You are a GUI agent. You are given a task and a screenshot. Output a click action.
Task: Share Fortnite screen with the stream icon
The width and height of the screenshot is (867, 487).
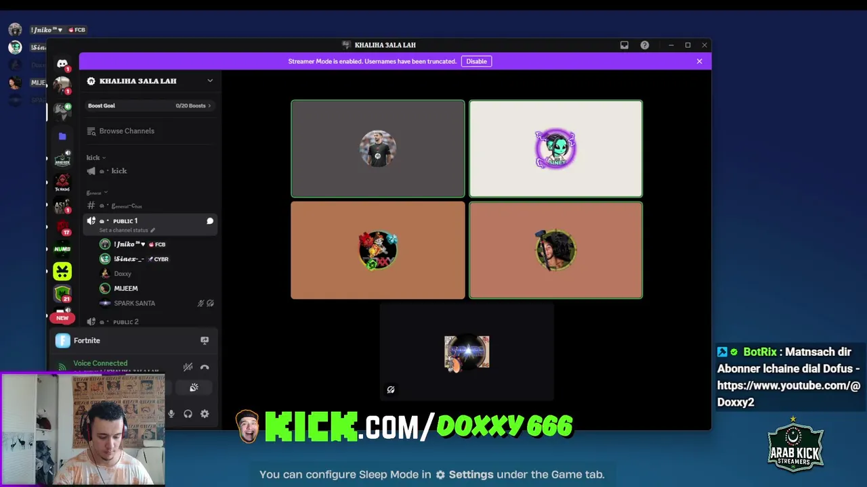205,340
